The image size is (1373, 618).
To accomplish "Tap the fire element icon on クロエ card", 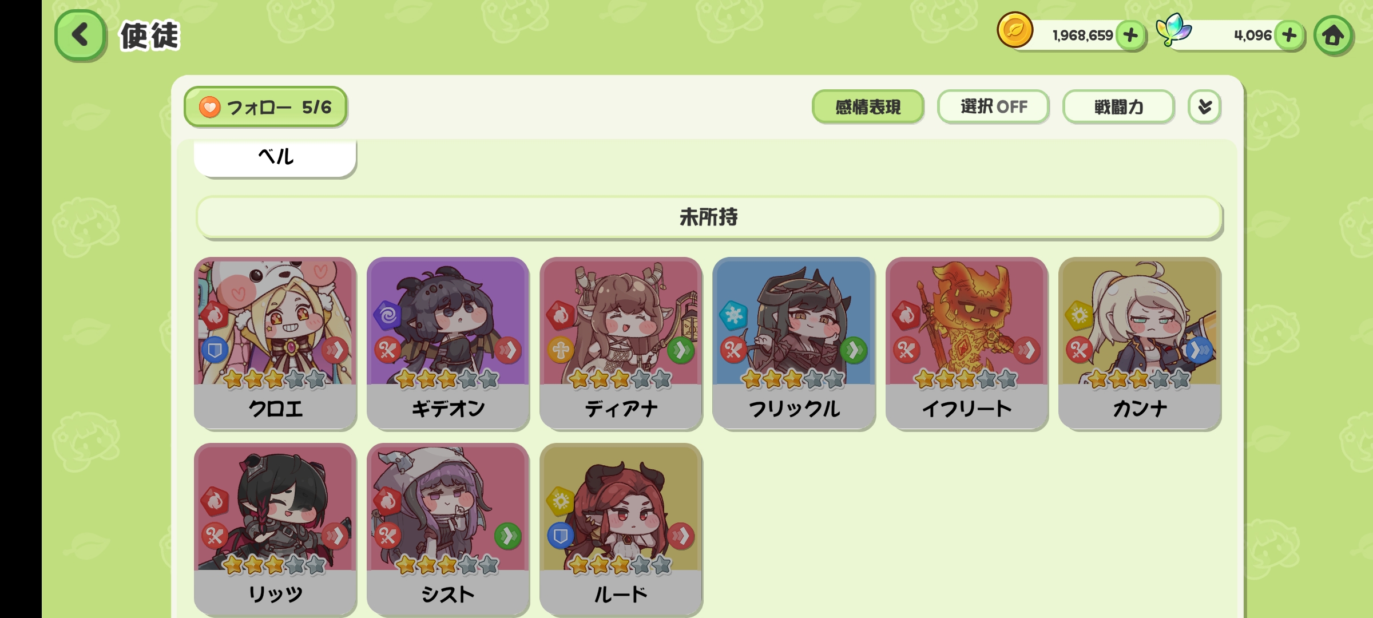I will coord(215,315).
